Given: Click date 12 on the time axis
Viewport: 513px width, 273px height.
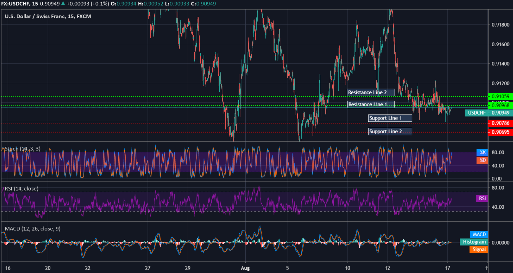Looking at the screenshot, I should tap(387, 268).
